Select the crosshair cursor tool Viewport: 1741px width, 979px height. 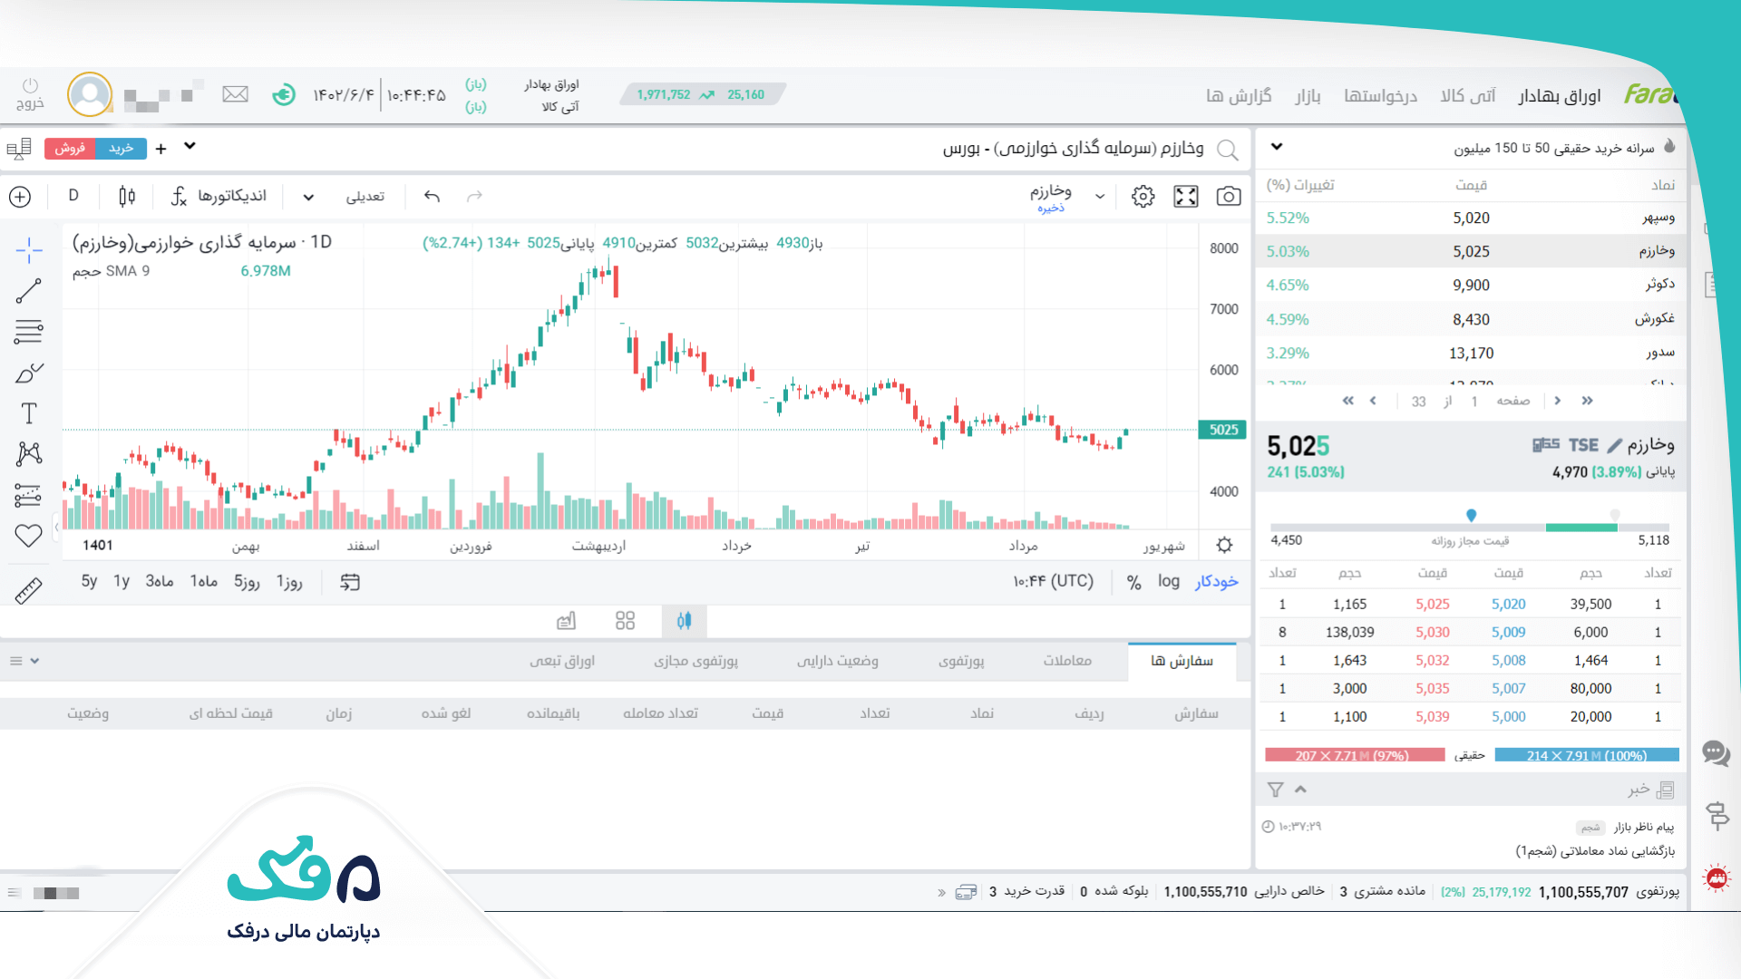(28, 250)
